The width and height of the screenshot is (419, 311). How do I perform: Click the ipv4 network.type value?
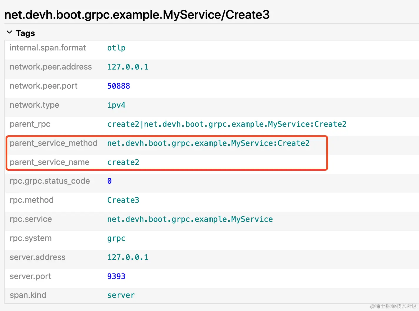coord(116,105)
